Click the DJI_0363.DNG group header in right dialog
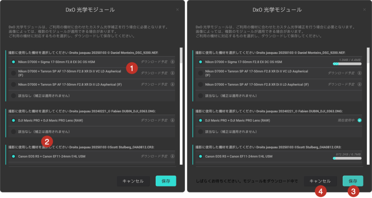This screenshot has width=372, height=198. tap(269, 111)
